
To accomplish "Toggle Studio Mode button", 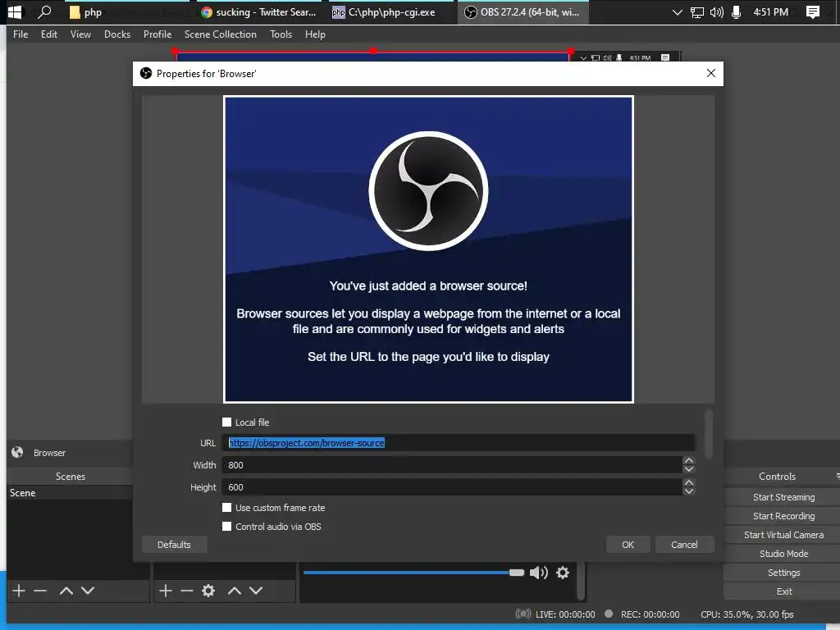I will tap(783, 554).
